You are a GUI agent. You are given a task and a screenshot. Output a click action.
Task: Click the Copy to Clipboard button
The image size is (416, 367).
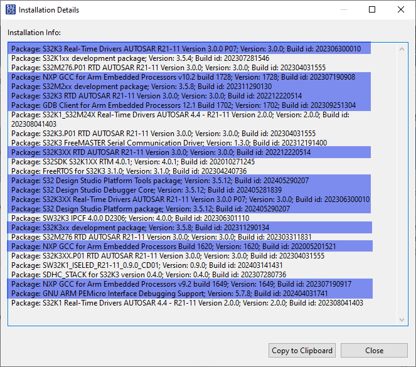pos(302,350)
